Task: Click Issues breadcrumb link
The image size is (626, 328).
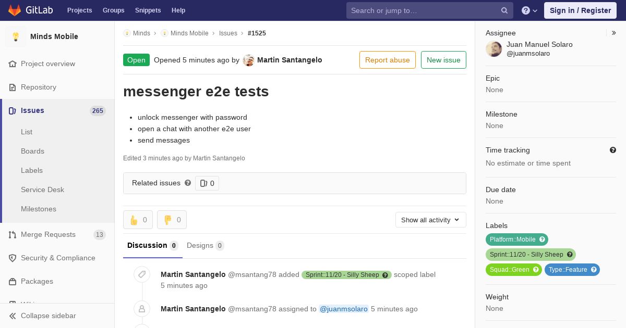Action: point(228,33)
